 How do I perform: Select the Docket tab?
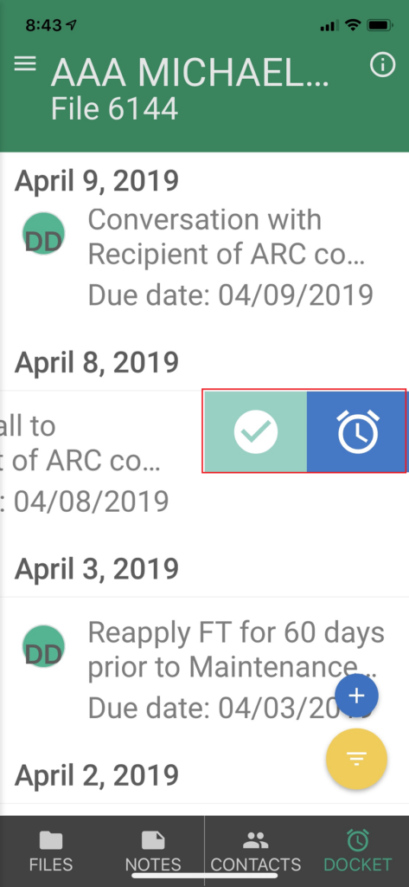pos(358,851)
